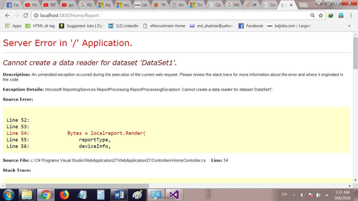Viewport: 358px width, 201px height.
Task: Click the vertical scrollbar thumb
Action: (355, 53)
